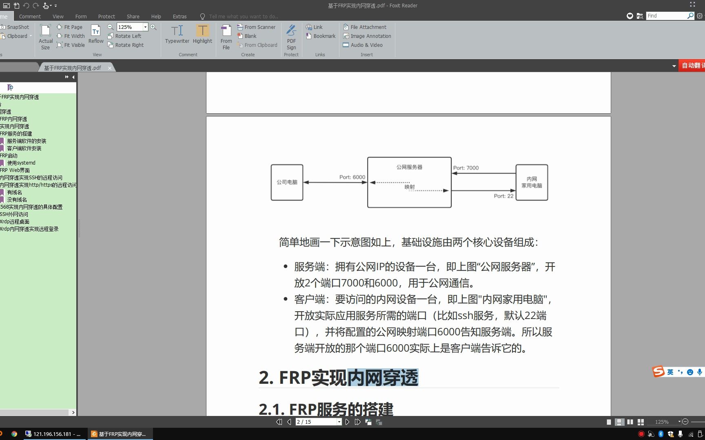This screenshot has width=705, height=440.
Task: Open the 服务端软件的安装 bookmark
Action: click(27, 141)
